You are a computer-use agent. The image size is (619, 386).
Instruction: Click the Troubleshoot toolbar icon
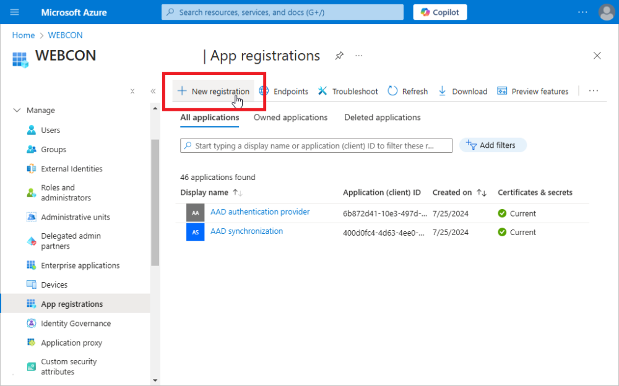(322, 92)
